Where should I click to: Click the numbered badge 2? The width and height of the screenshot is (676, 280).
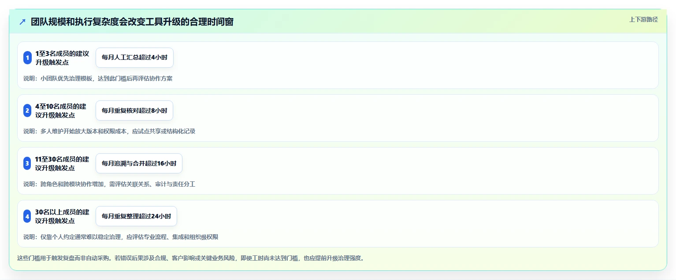(x=27, y=111)
